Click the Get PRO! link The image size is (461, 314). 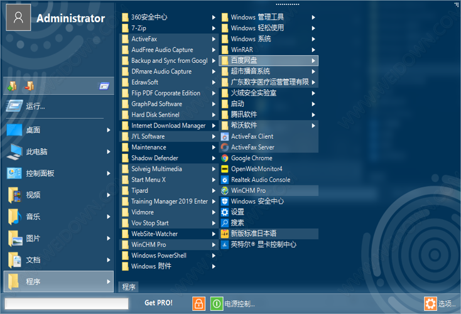click(x=158, y=303)
